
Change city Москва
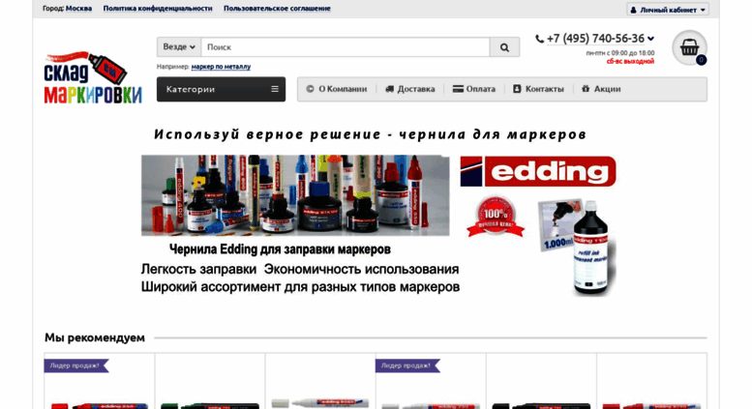coord(78,8)
